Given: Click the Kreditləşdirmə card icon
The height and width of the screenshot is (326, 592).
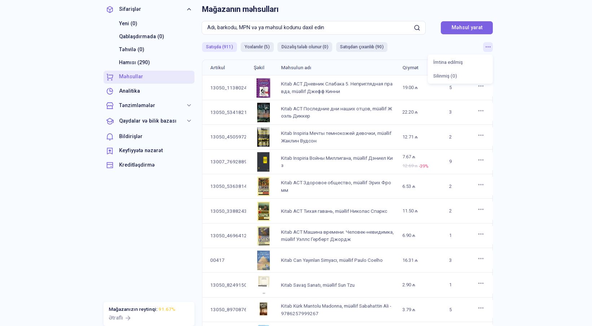Looking at the screenshot, I should click(110, 165).
